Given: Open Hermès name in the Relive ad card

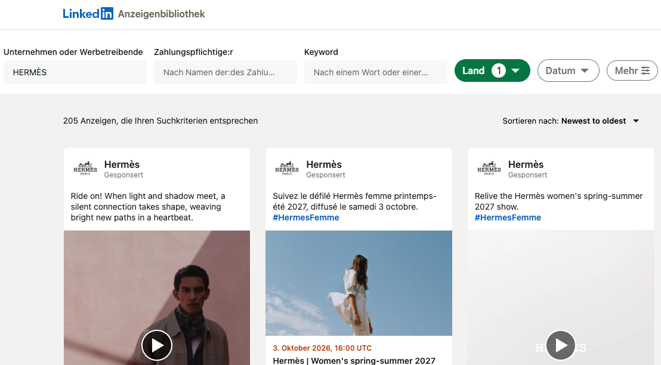Looking at the screenshot, I should (526, 164).
